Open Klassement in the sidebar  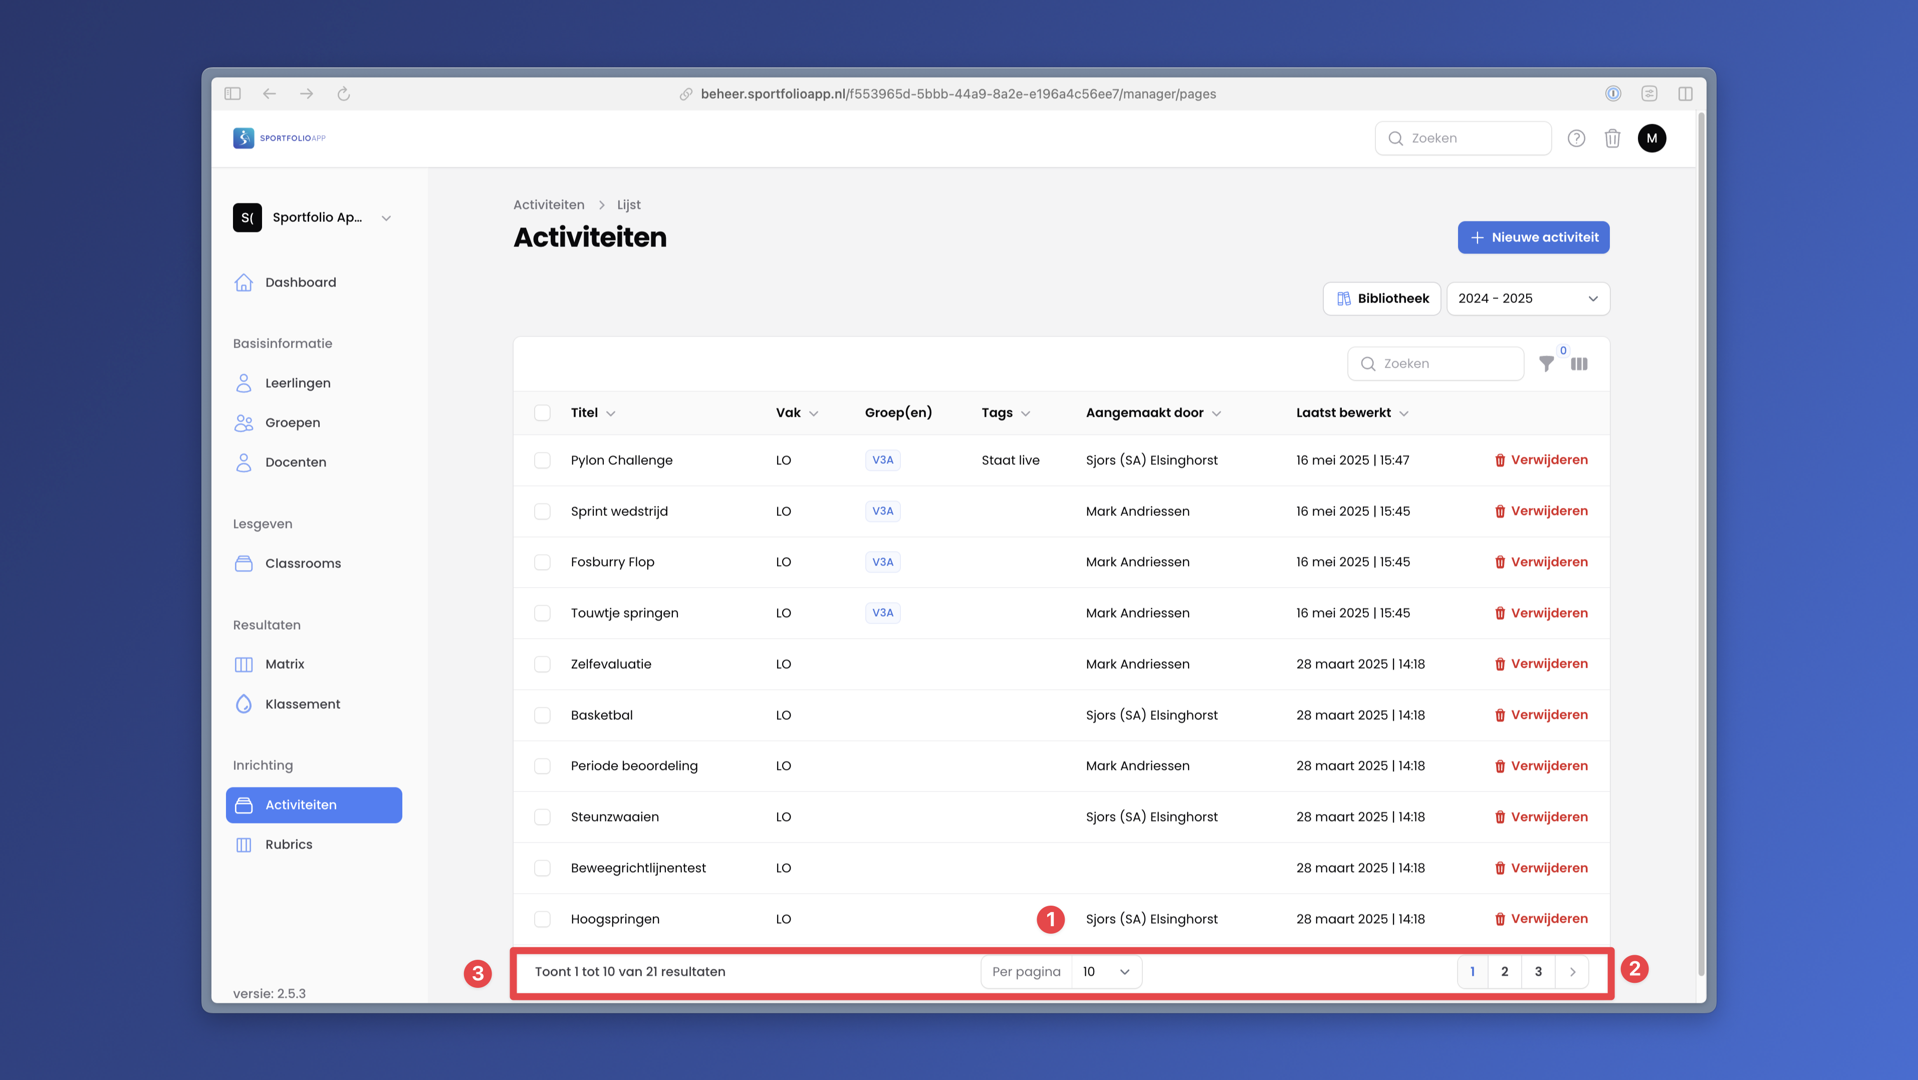pyautogui.click(x=314, y=704)
